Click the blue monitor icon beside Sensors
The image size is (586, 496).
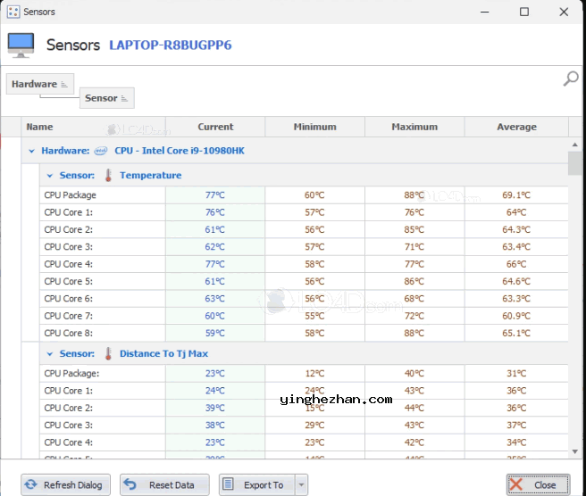[21, 45]
